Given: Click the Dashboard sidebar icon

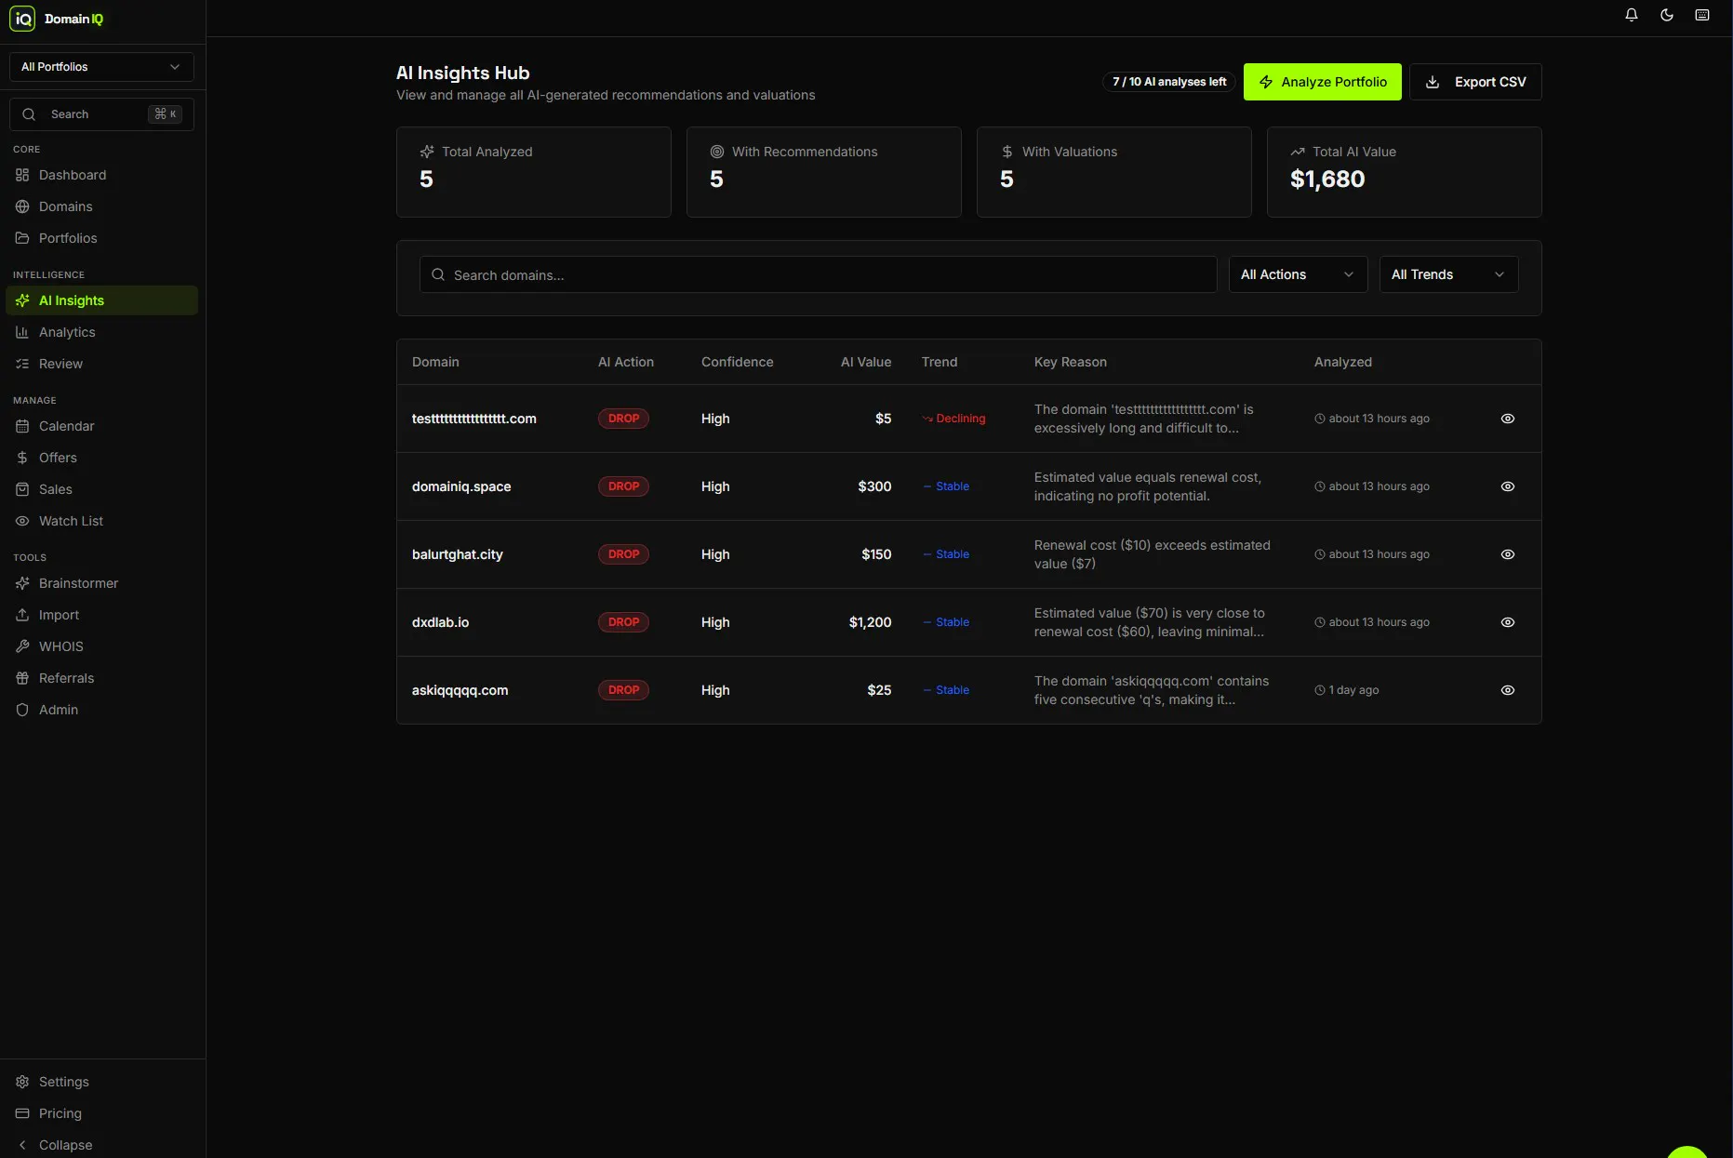Looking at the screenshot, I should tap(22, 175).
